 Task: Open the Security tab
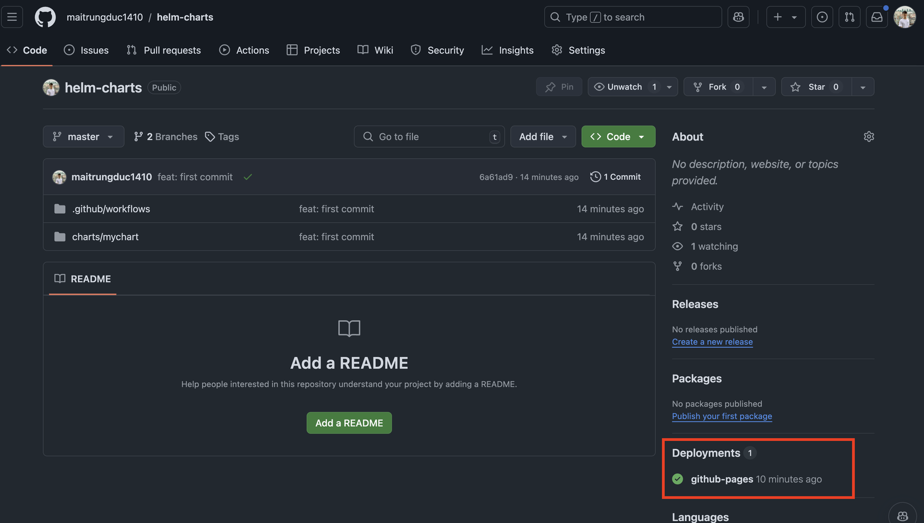[x=437, y=50]
